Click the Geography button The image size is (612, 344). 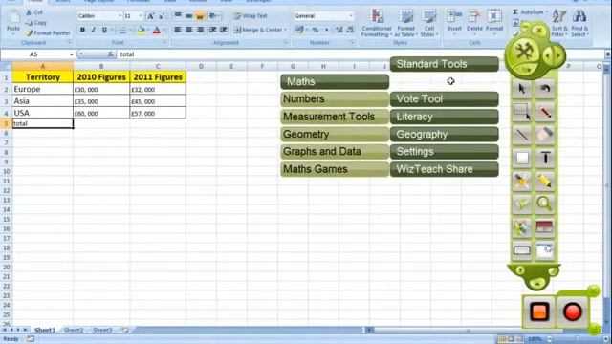click(444, 134)
